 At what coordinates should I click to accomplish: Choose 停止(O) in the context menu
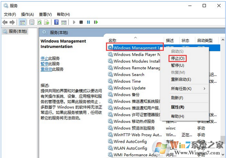point(178,58)
